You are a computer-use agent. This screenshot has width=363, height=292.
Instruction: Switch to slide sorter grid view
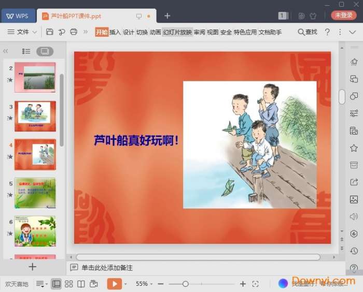[69, 284]
